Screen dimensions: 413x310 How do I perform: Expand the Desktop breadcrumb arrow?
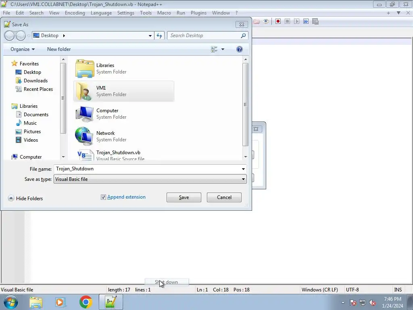tap(64, 36)
